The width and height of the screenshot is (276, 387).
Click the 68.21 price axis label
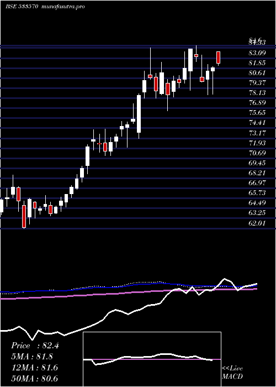click(x=257, y=172)
